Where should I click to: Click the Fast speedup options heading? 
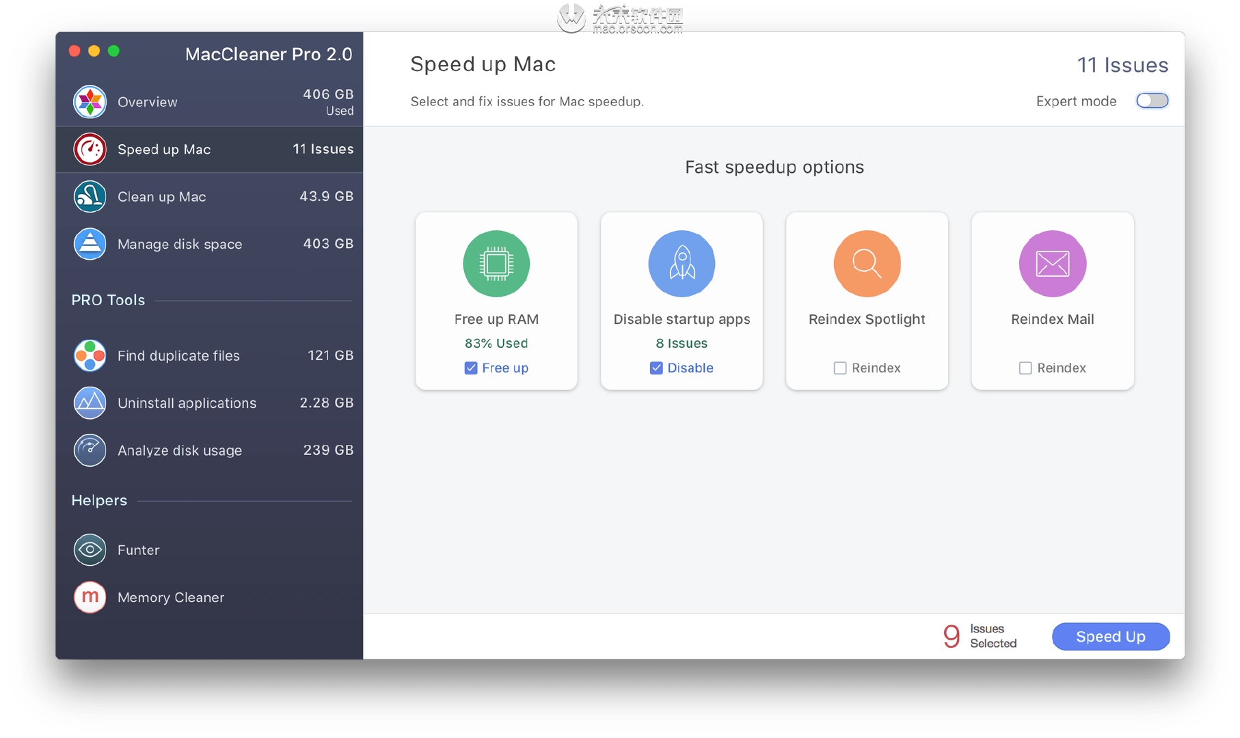tap(774, 167)
